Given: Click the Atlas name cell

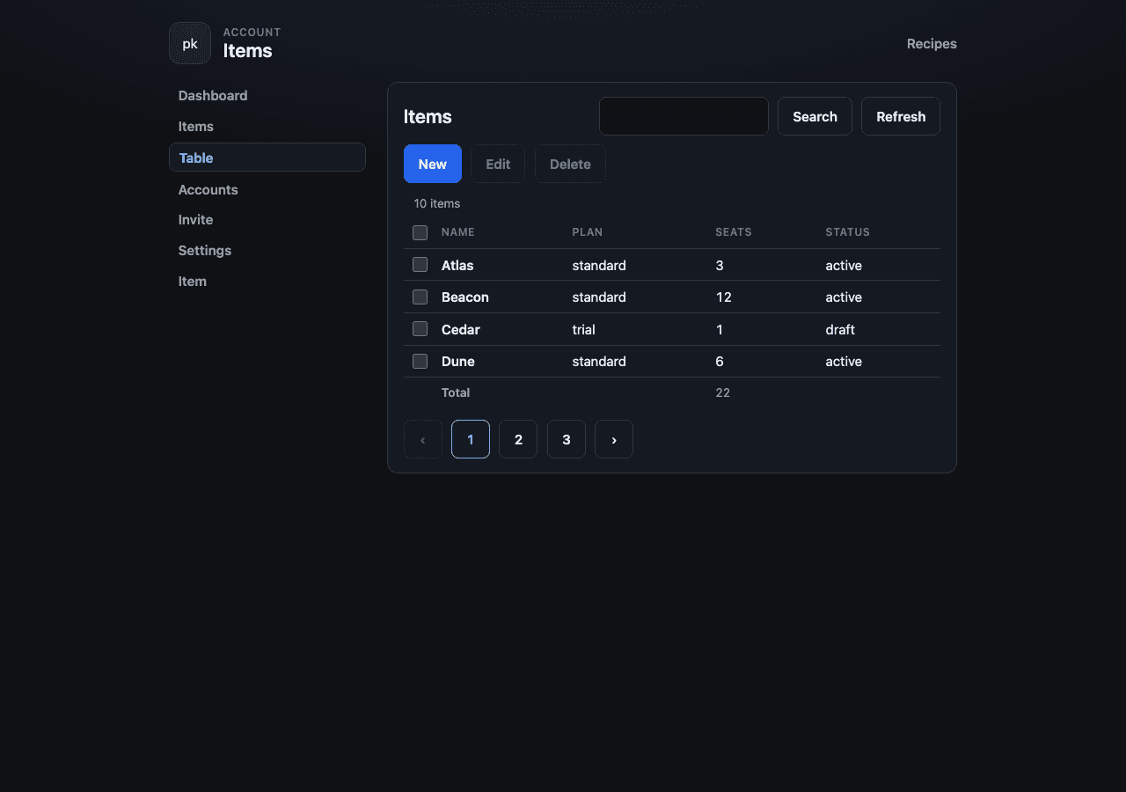Looking at the screenshot, I should pyautogui.click(x=457, y=266).
